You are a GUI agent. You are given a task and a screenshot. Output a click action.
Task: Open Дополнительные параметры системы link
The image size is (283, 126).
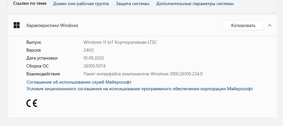pos(195,3)
